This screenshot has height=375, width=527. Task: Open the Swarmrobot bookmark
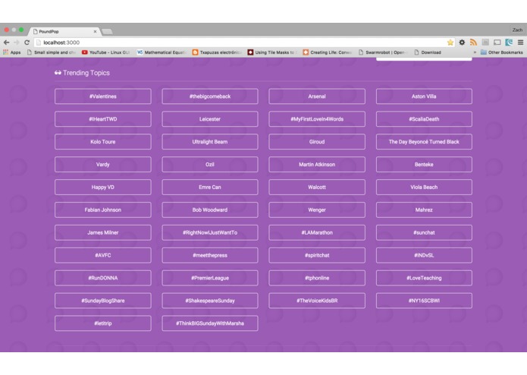[x=383, y=52]
